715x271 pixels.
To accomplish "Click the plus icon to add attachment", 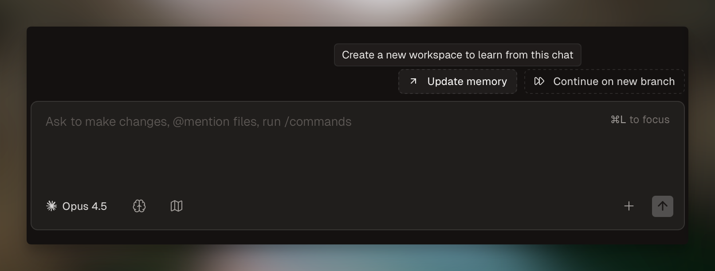I will click(x=629, y=206).
